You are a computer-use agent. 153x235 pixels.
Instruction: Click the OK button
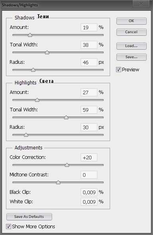pos(132,21)
